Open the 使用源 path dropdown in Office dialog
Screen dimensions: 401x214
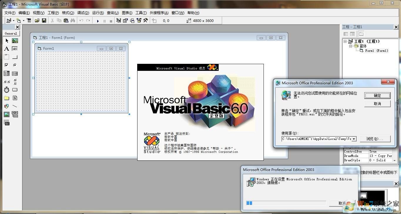(x=354, y=139)
